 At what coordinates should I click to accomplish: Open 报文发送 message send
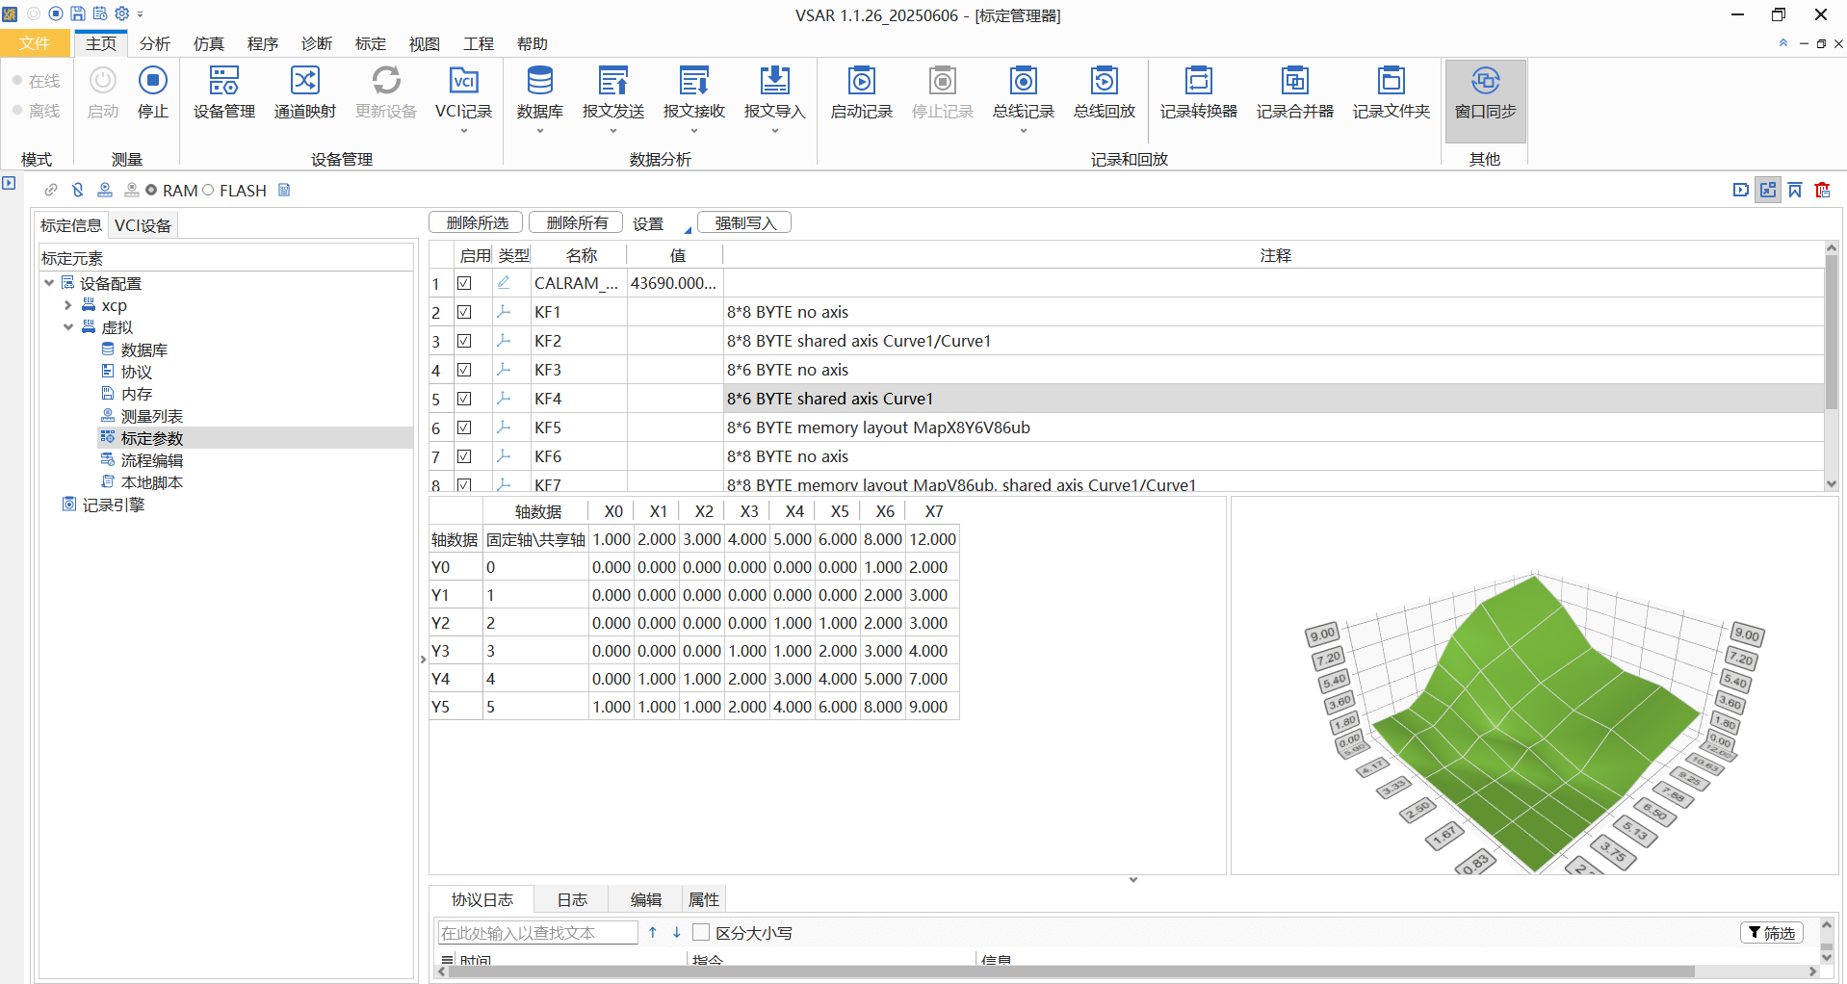613,92
